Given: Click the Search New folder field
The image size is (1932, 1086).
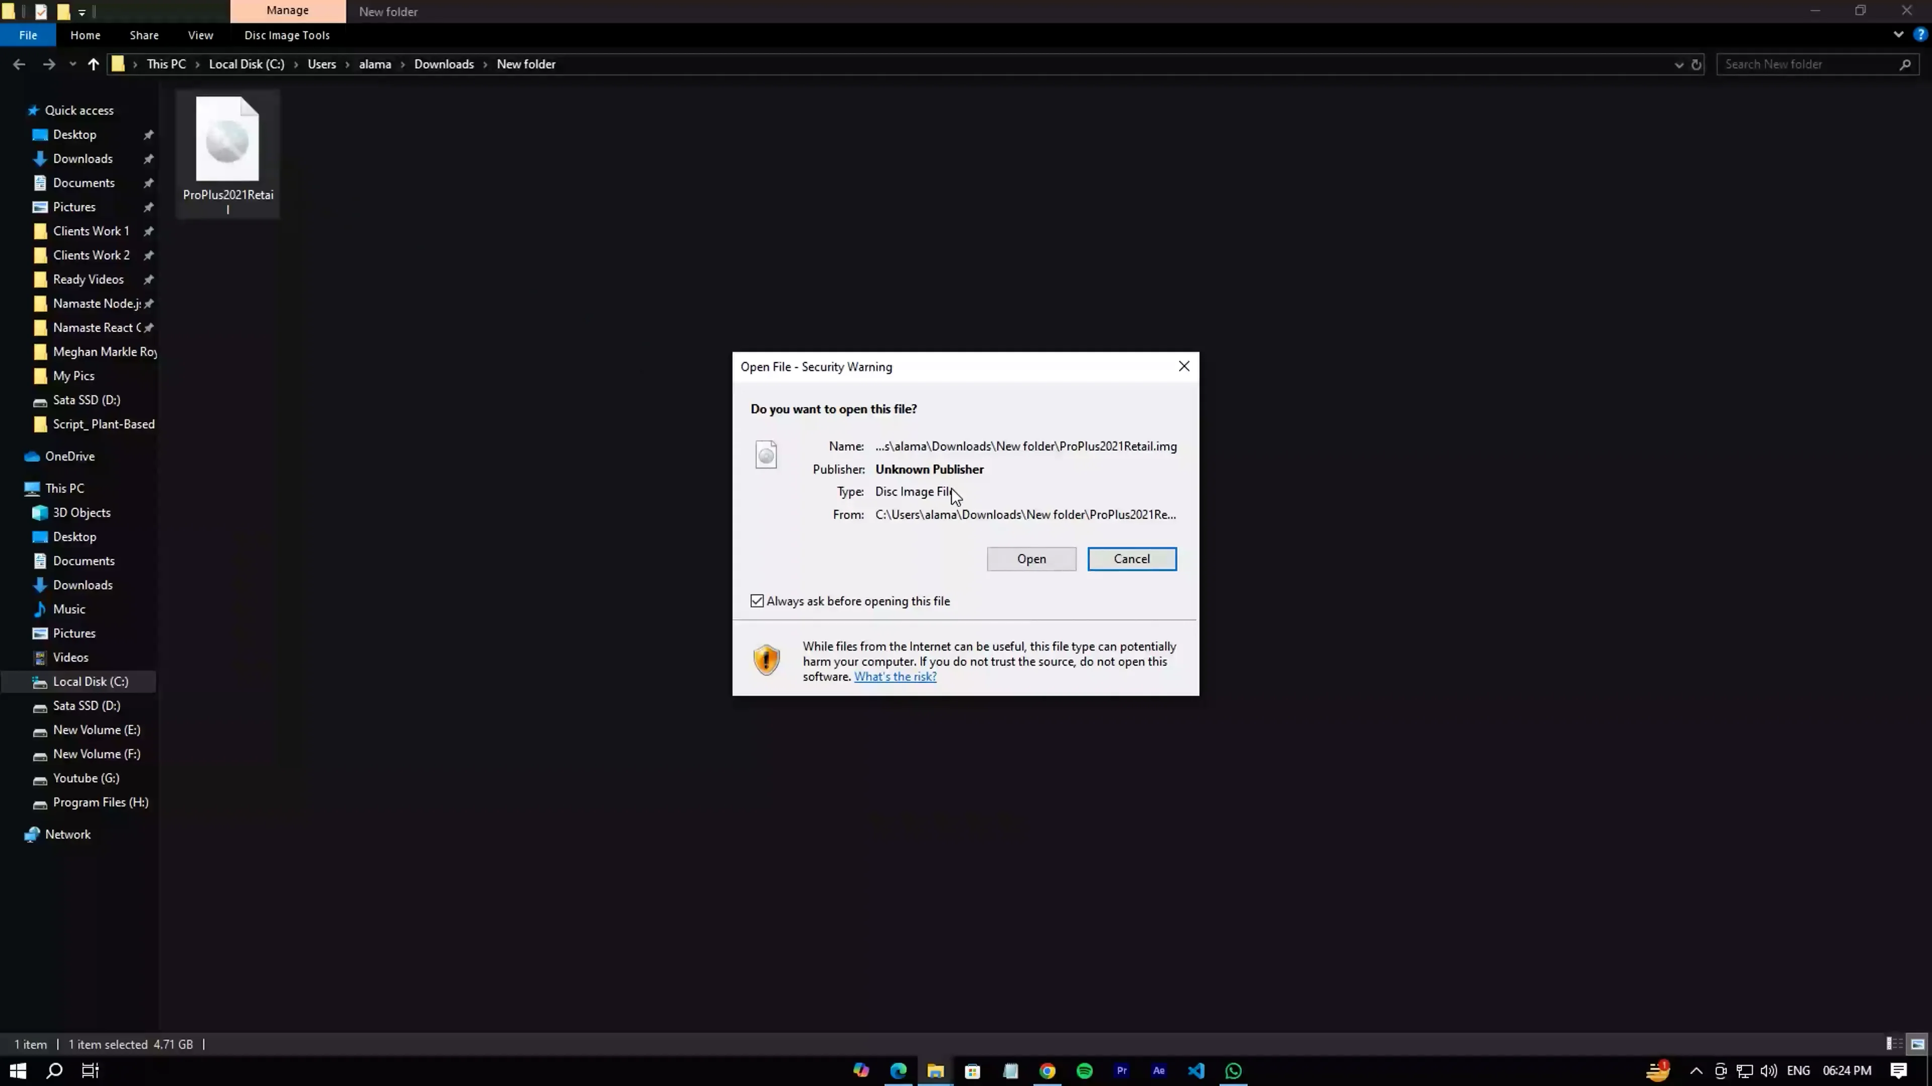Looking at the screenshot, I should (1808, 64).
